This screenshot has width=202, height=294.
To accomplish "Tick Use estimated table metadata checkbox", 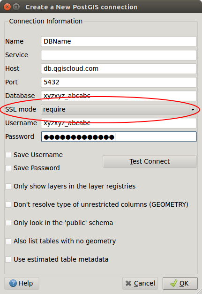I will pos(8,259).
